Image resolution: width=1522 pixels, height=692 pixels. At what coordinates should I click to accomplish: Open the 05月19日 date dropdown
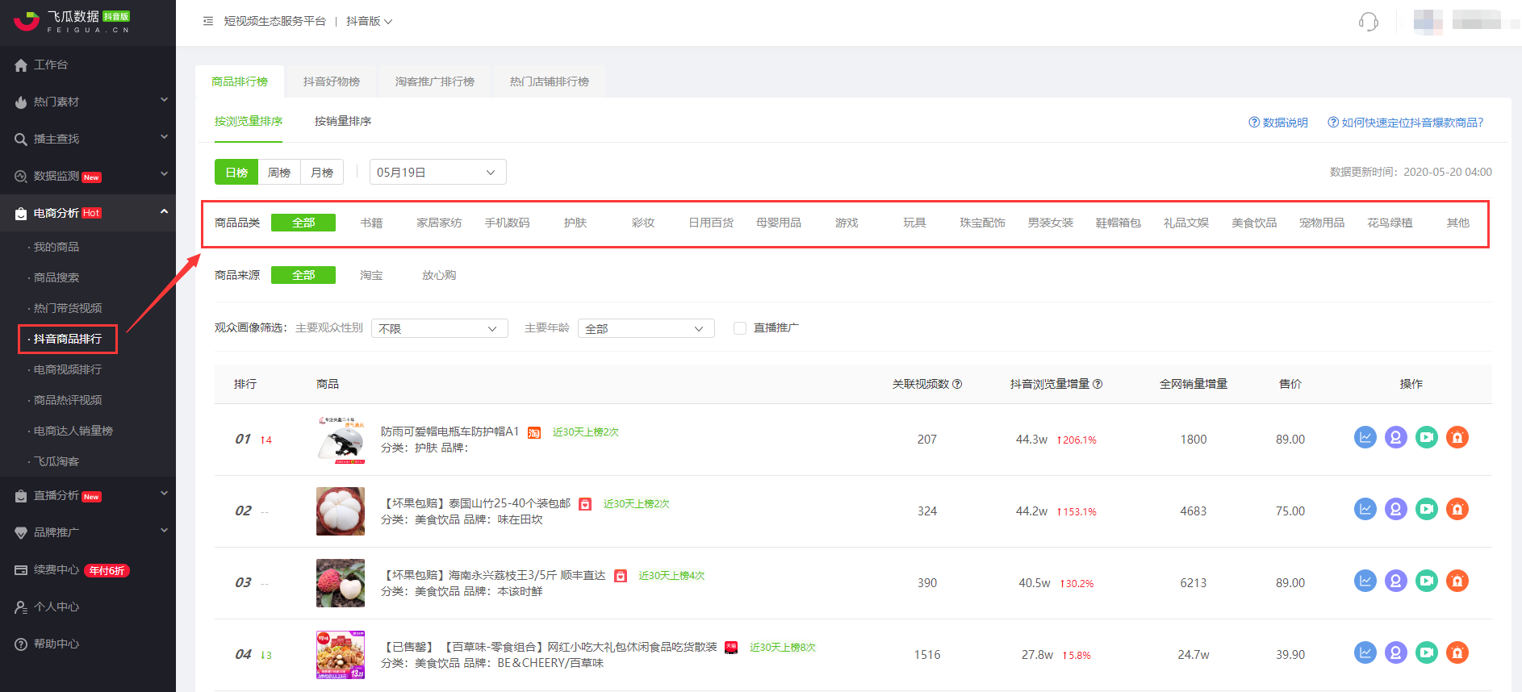(x=438, y=173)
